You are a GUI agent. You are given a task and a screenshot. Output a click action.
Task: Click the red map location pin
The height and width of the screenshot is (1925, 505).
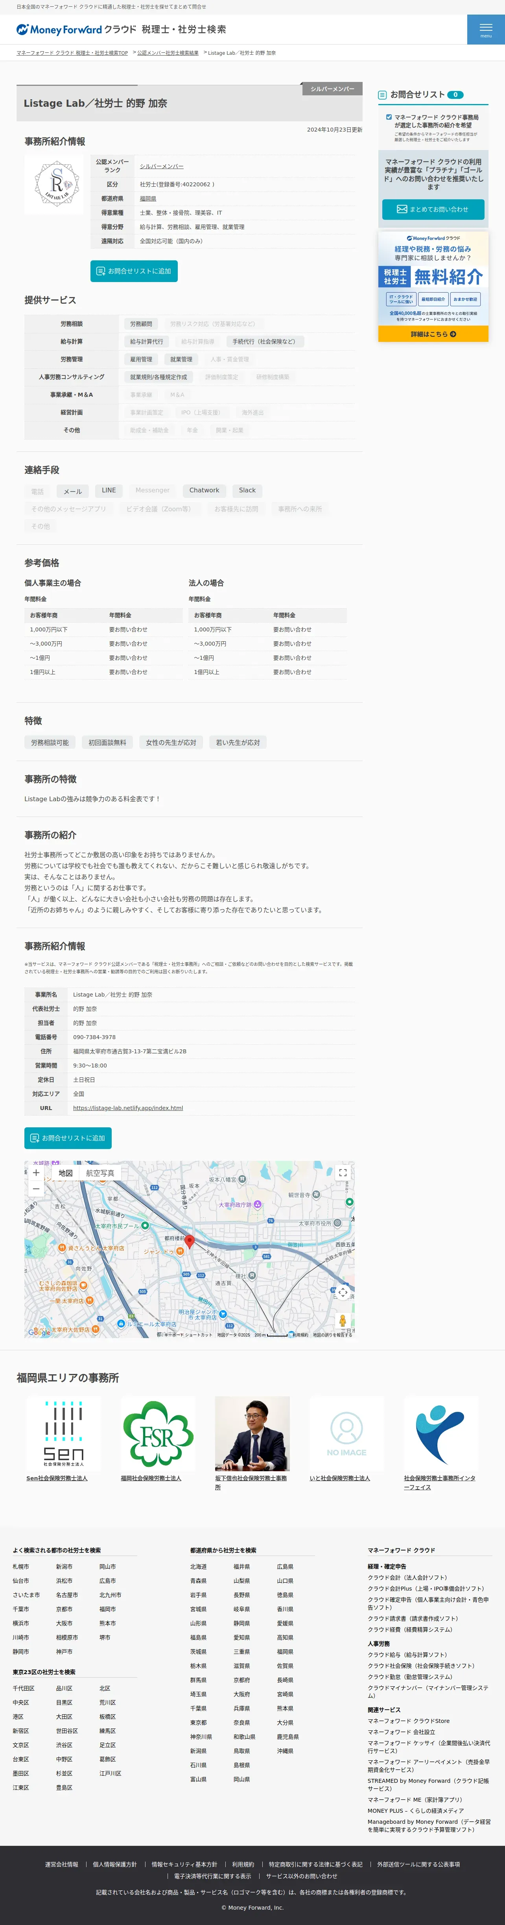[x=190, y=1240]
